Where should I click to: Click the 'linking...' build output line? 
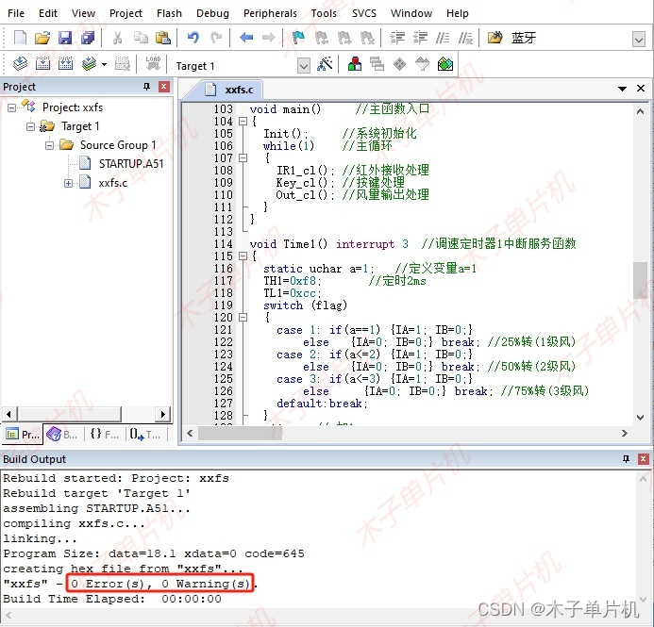pos(40,538)
